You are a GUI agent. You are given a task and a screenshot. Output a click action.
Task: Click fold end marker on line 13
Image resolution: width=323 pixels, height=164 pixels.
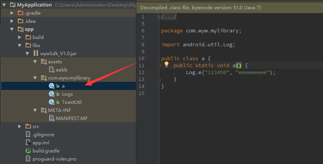pos(159,79)
